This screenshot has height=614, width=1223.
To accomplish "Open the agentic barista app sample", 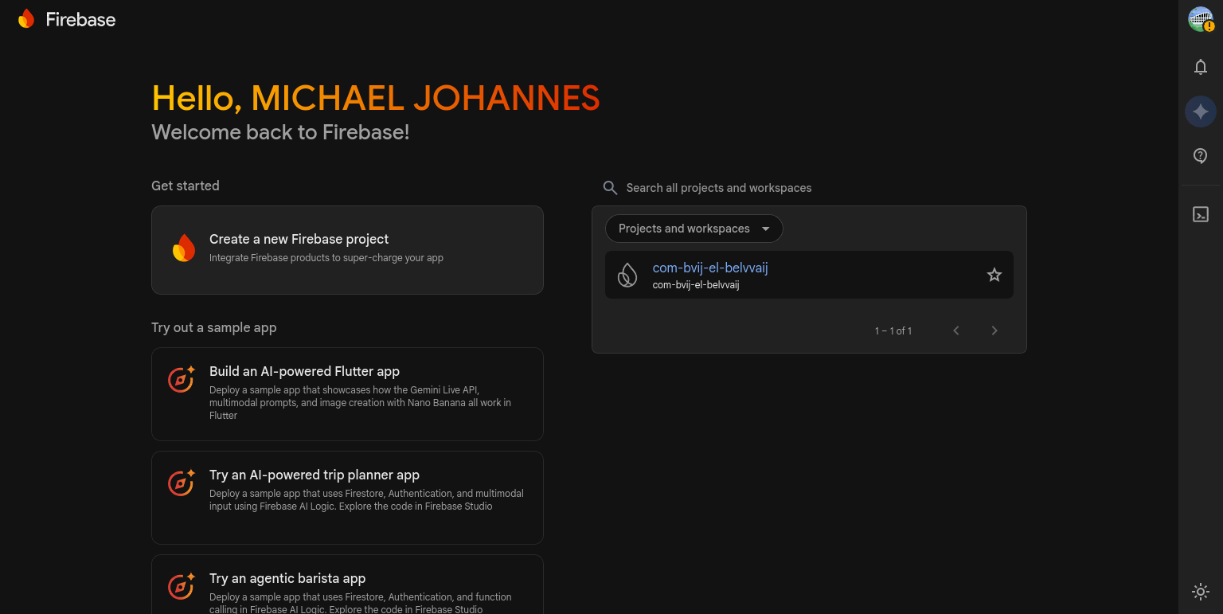I will 347,585.
